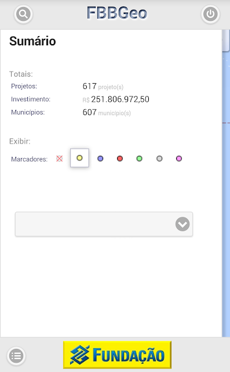Open the search magnifier icon
The height and width of the screenshot is (372, 230).
23,14
